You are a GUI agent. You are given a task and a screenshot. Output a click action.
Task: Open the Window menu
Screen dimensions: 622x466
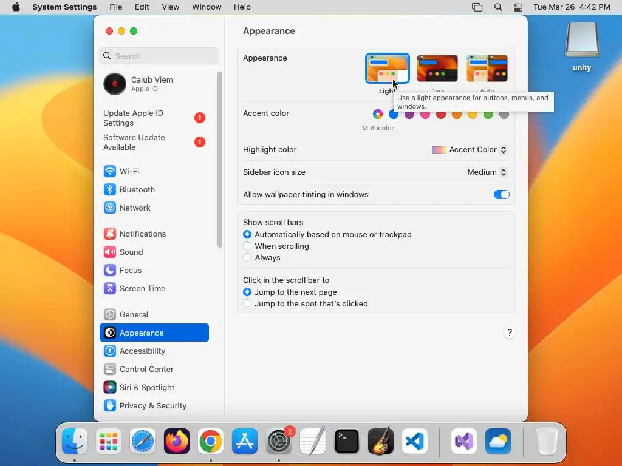[x=207, y=7]
